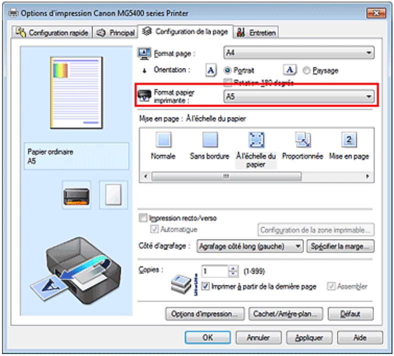The width and height of the screenshot is (394, 356).
Task: Click the printer illustration with blue arrow
Action: tap(76, 270)
